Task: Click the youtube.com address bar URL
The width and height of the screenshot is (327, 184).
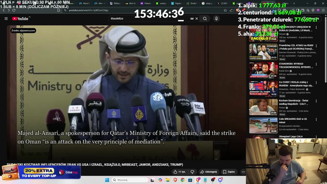Action: coord(89,10)
